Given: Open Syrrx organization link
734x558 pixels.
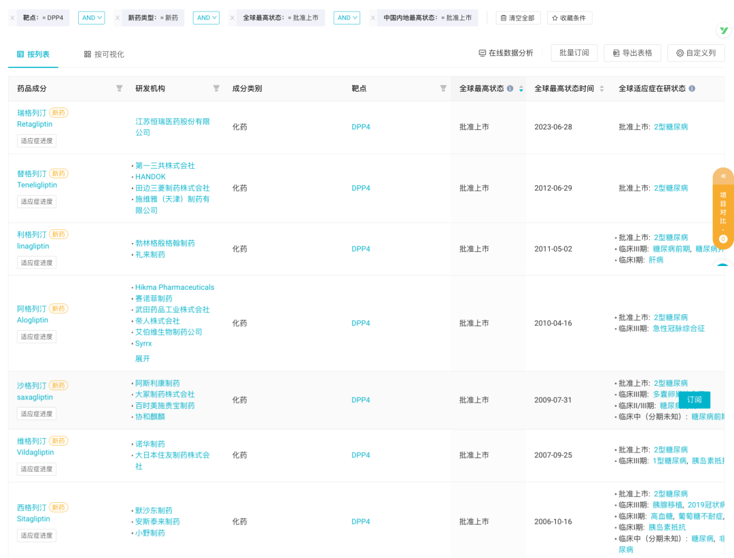Looking at the screenshot, I should coord(143,344).
